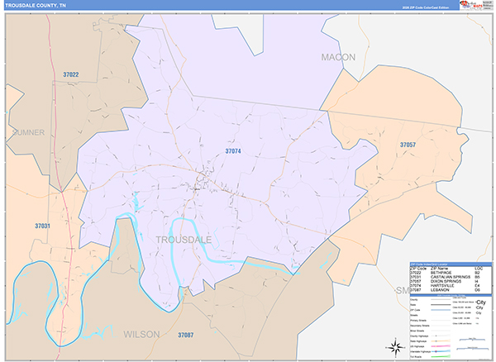Select ZIP code label 37057
496x362 pixels.
pyautogui.click(x=408, y=145)
